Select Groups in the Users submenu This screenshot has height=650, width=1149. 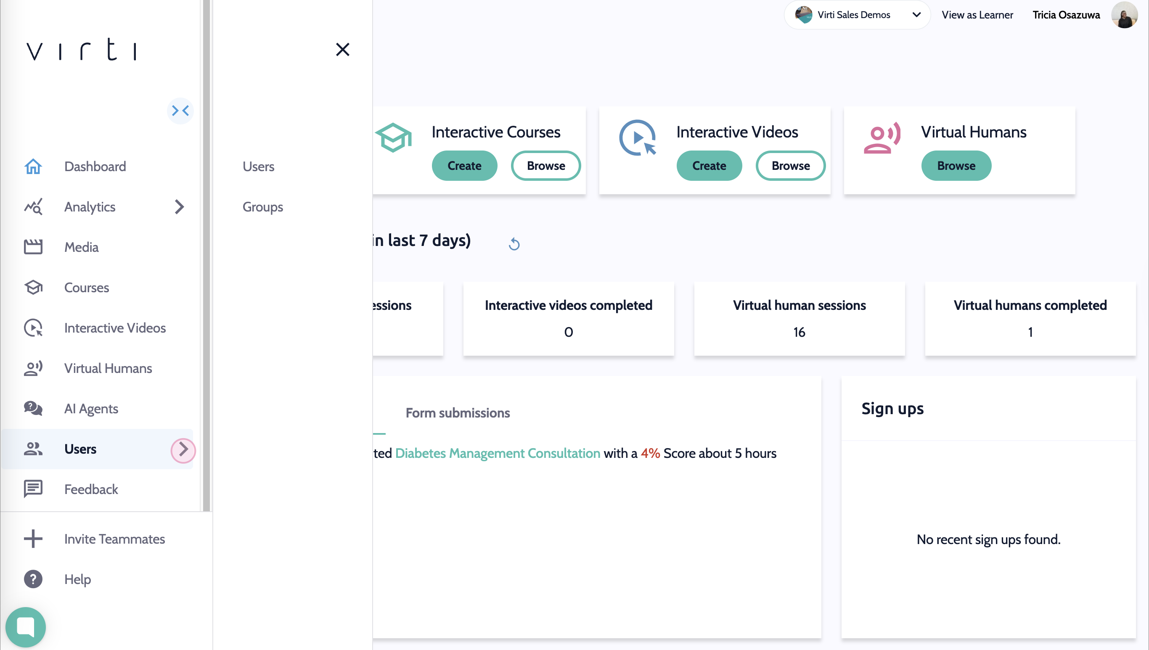pos(262,207)
